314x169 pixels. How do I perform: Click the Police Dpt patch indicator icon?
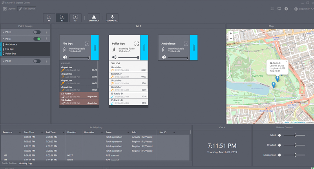pyautogui.click(x=136, y=44)
